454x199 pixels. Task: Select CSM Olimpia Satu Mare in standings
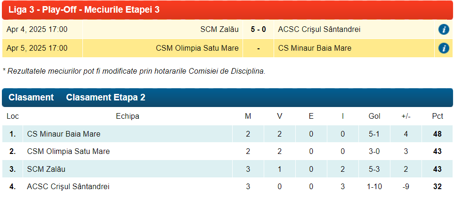tap(68, 152)
